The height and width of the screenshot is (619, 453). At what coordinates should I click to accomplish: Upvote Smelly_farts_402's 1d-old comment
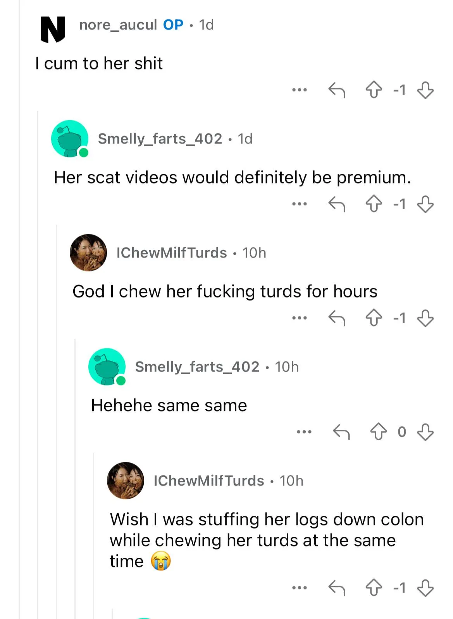click(374, 204)
